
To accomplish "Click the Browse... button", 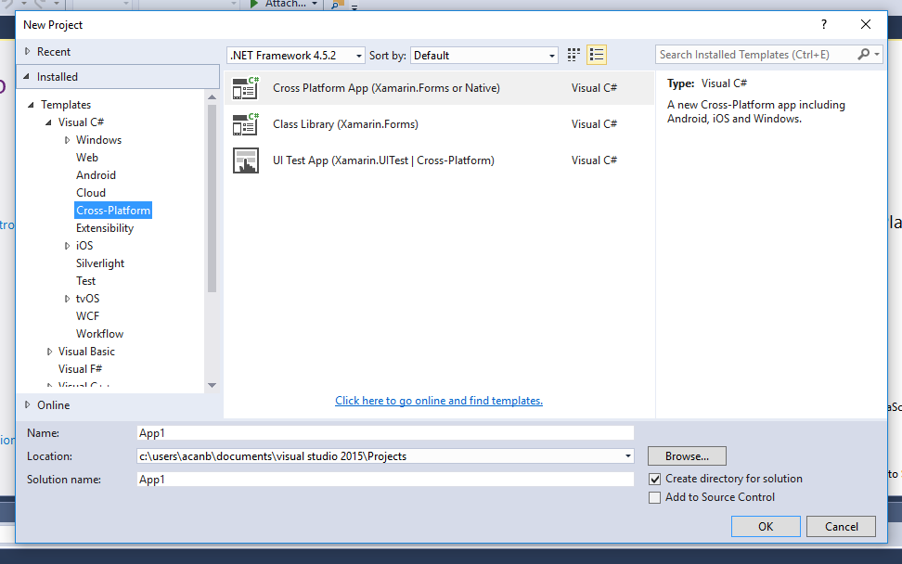I will 687,455.
